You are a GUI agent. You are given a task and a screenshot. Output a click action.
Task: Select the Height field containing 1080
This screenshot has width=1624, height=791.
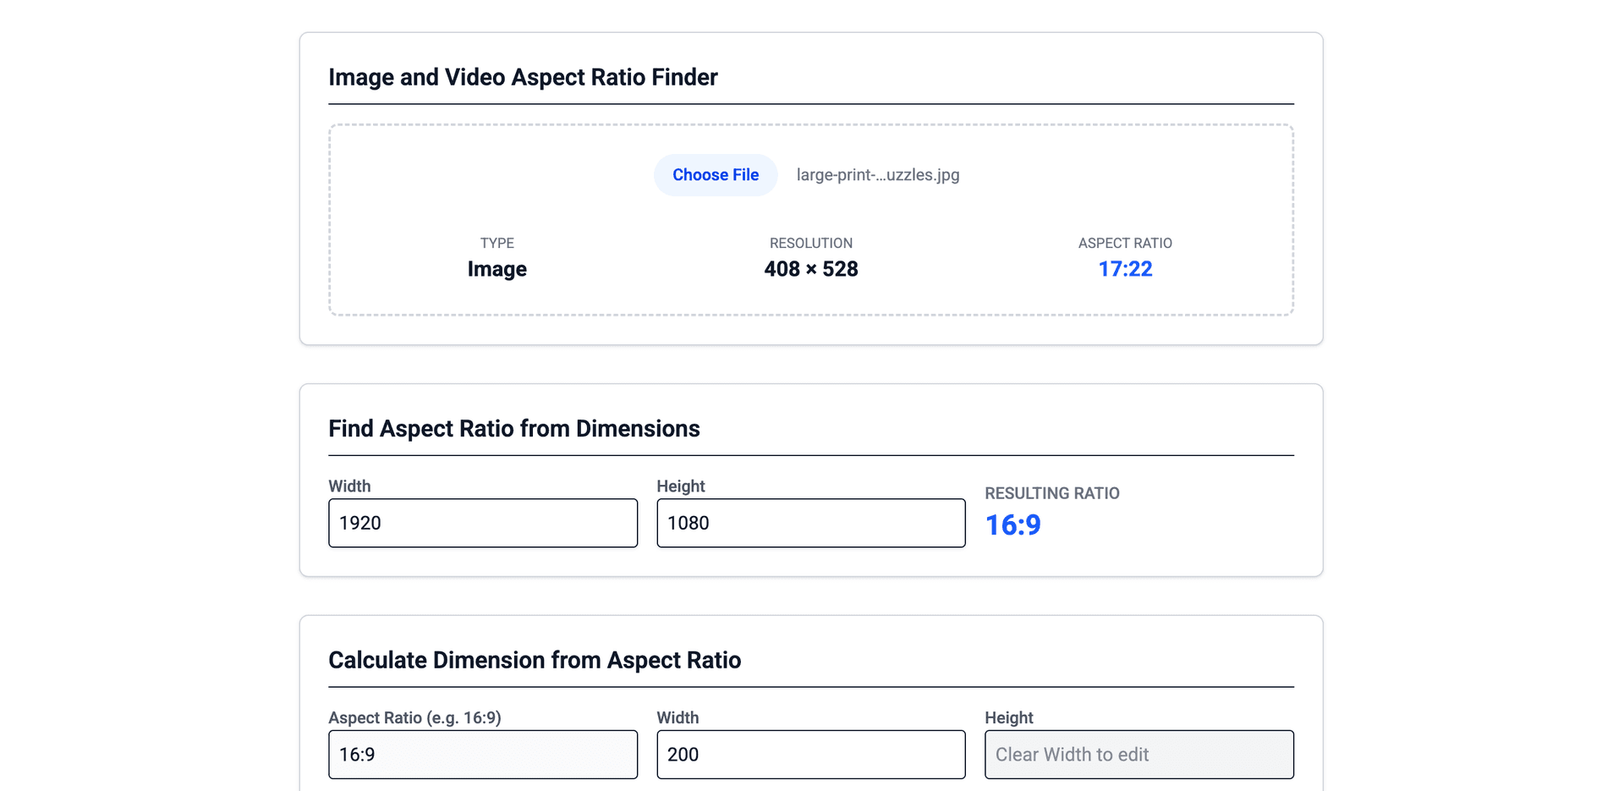point(809,523)
